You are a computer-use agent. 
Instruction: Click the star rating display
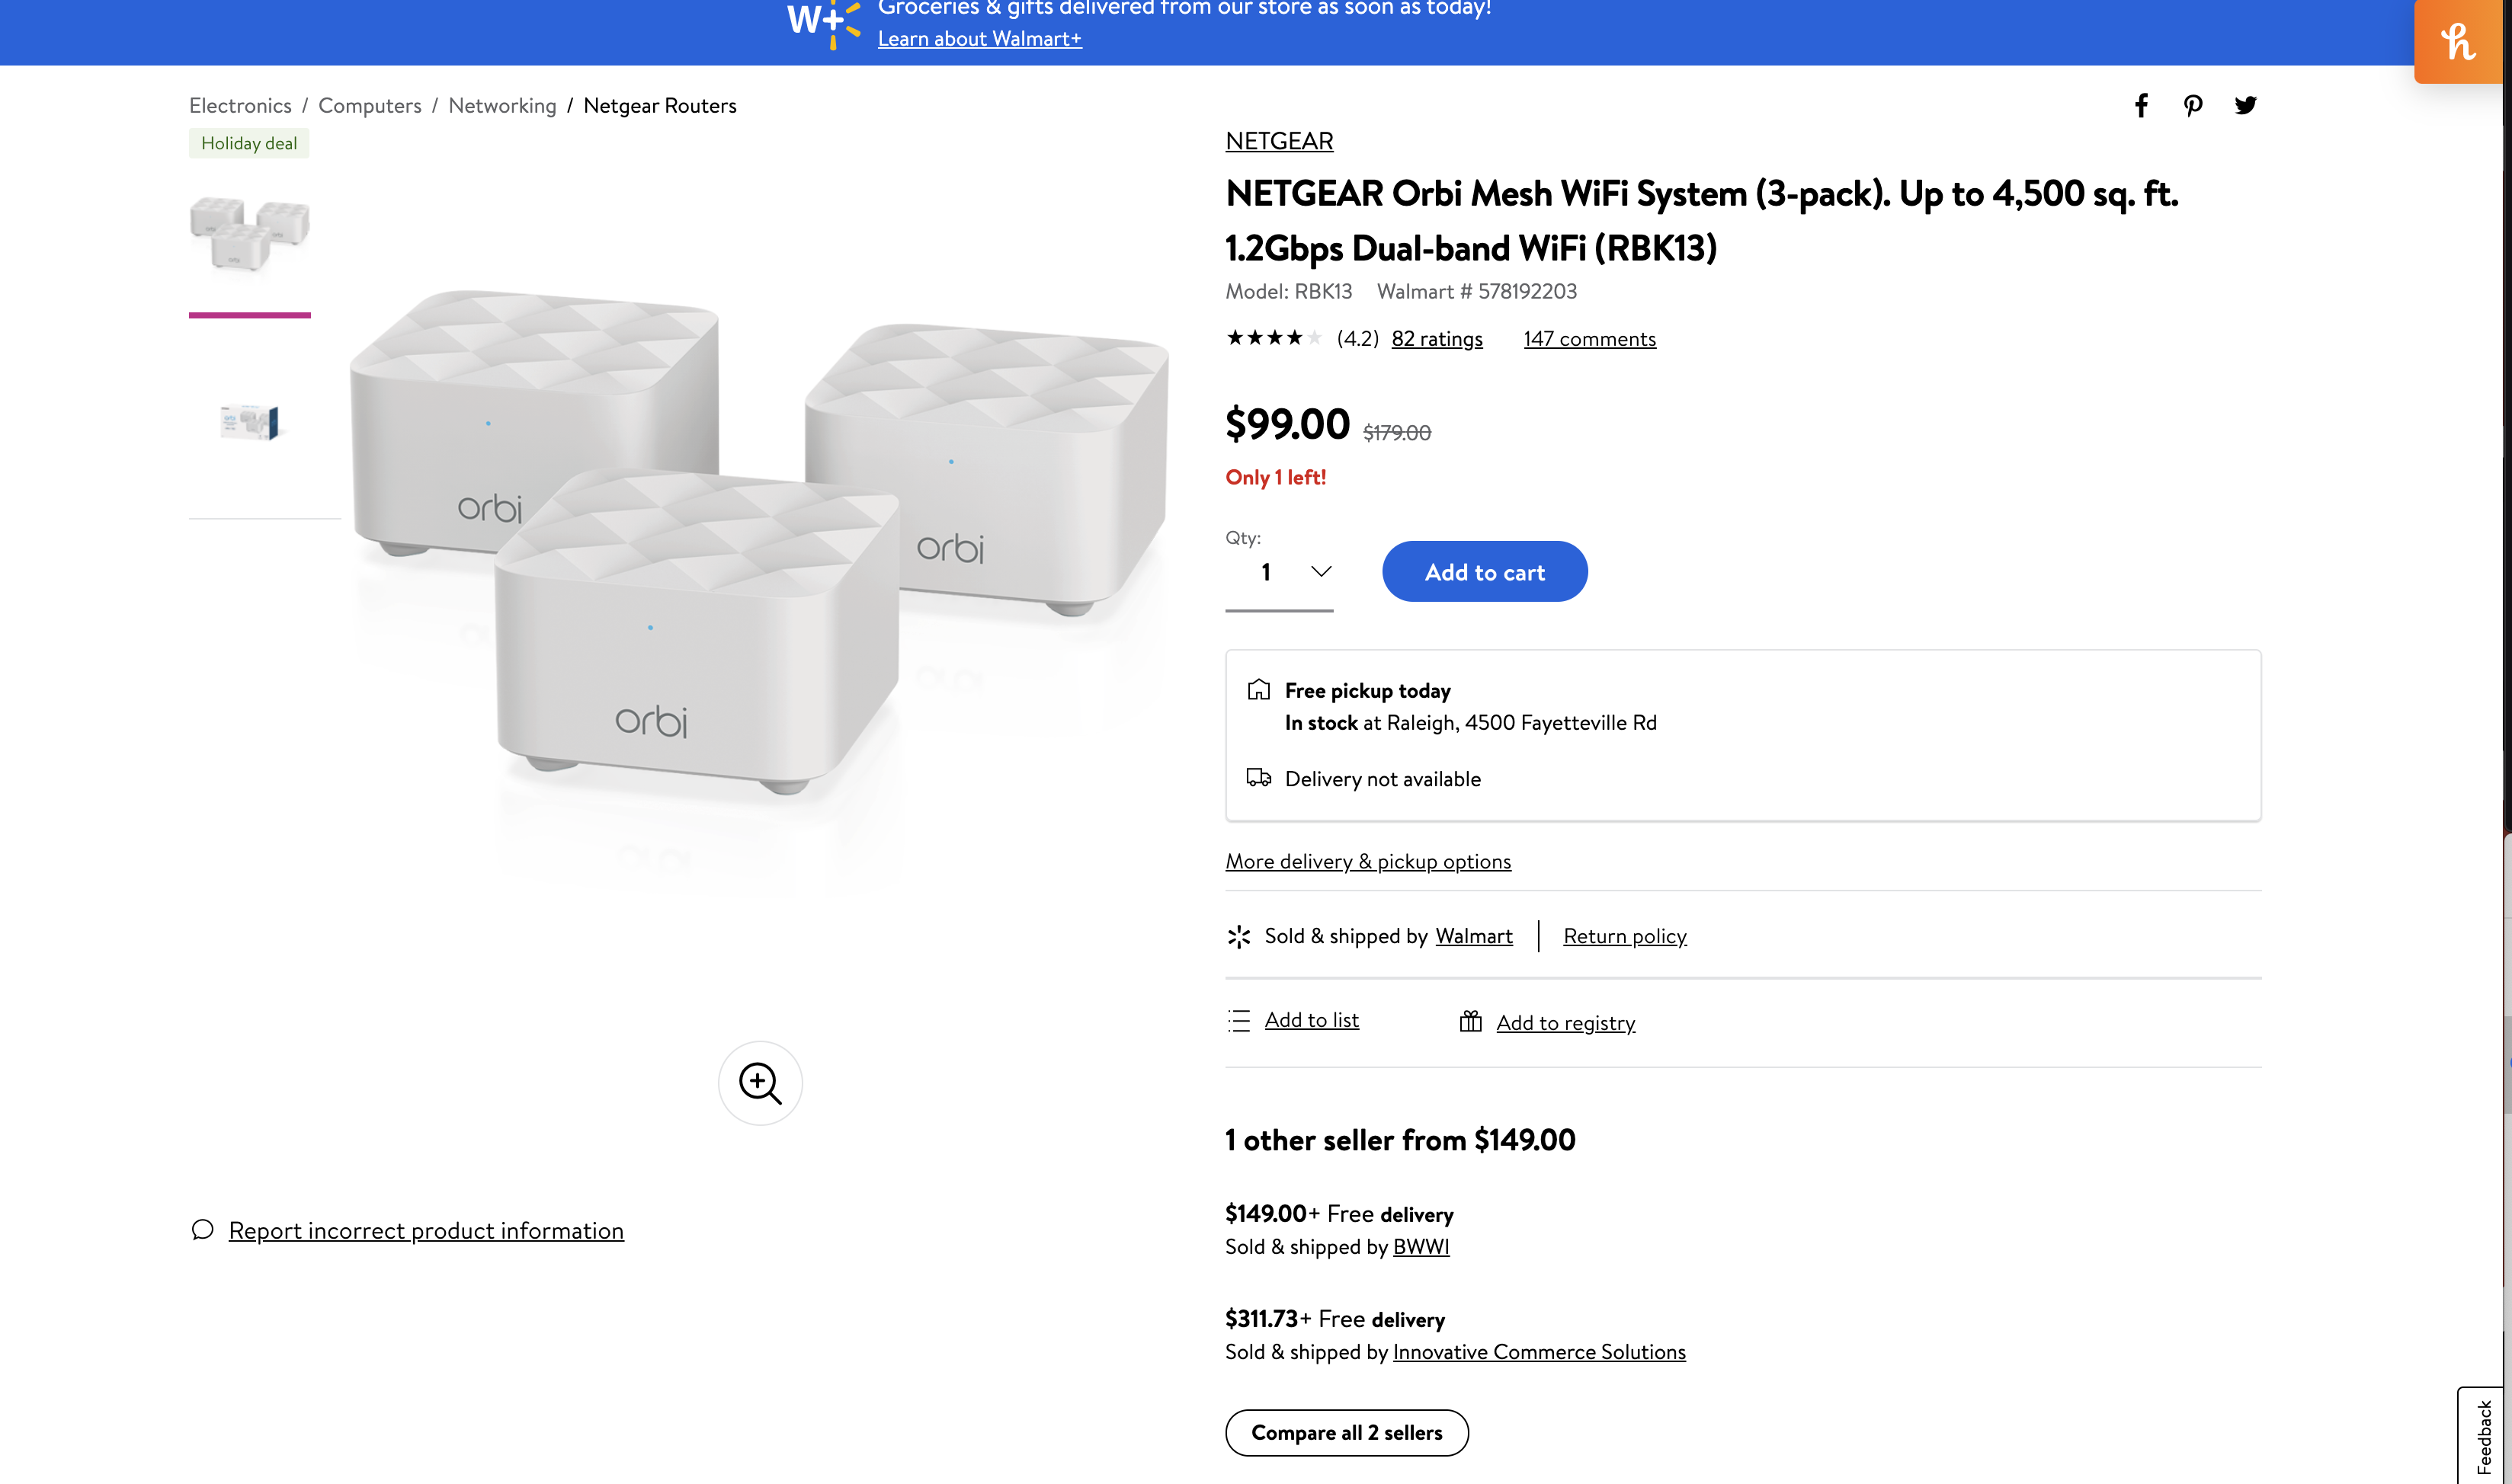pyautogui.click(x=1274, y=338)
